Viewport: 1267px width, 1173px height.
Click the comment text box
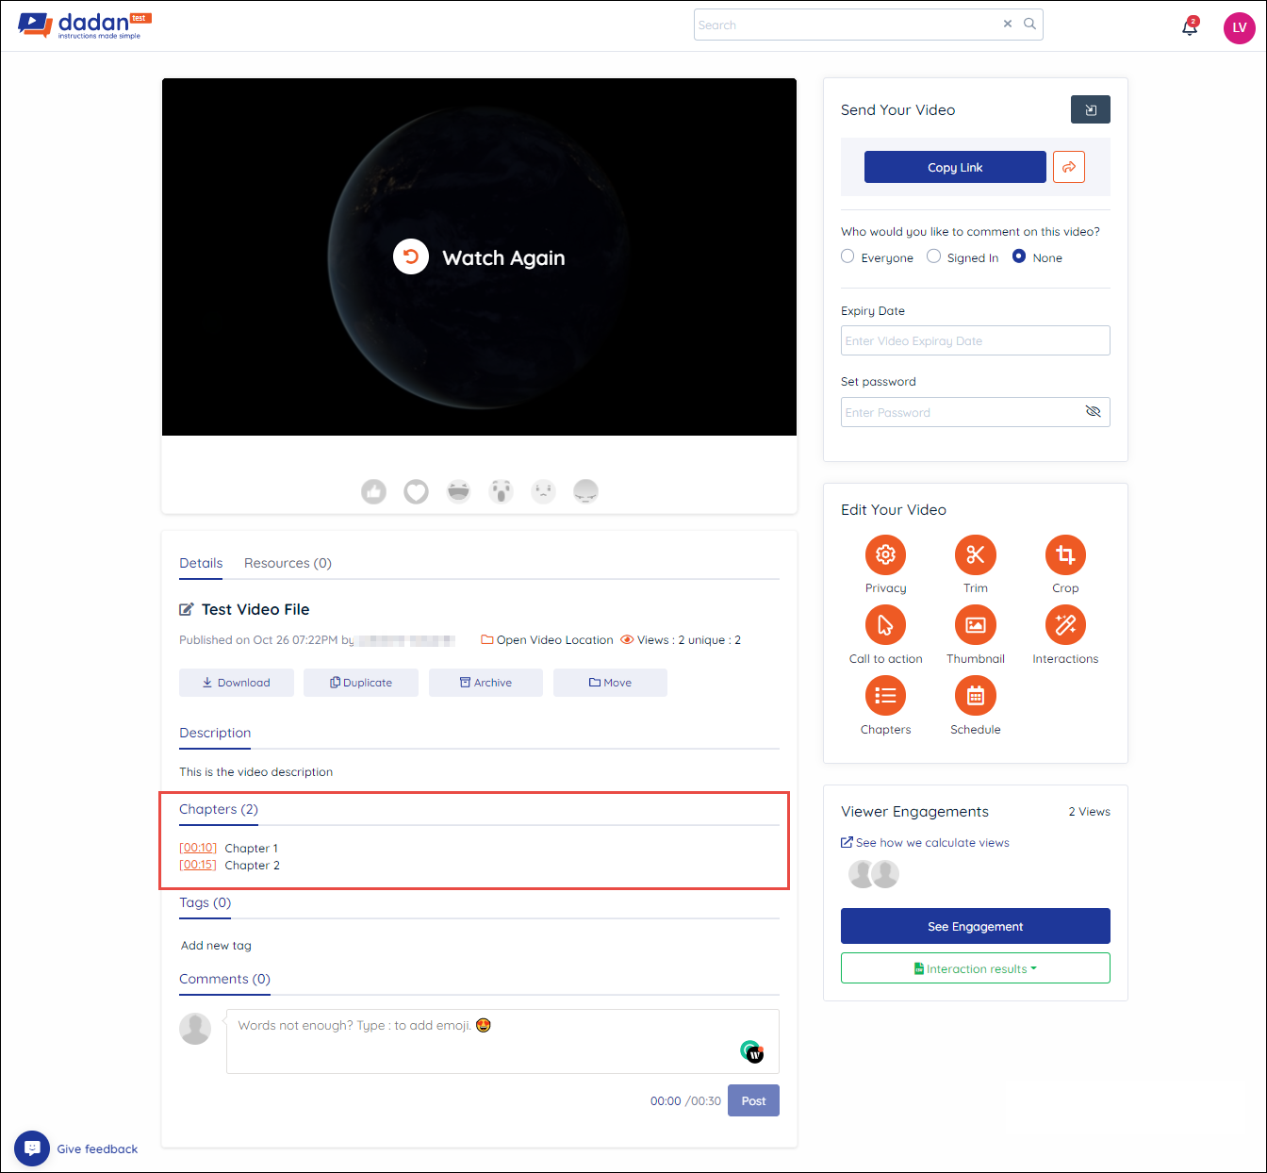click(x=502, y=1041)
